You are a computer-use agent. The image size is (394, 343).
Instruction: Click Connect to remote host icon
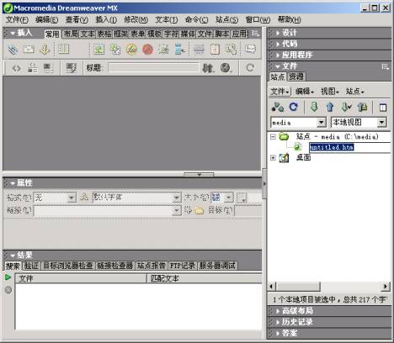coord(278,107)
